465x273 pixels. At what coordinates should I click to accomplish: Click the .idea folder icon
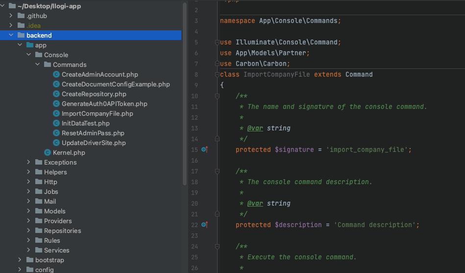pos(21,25)
